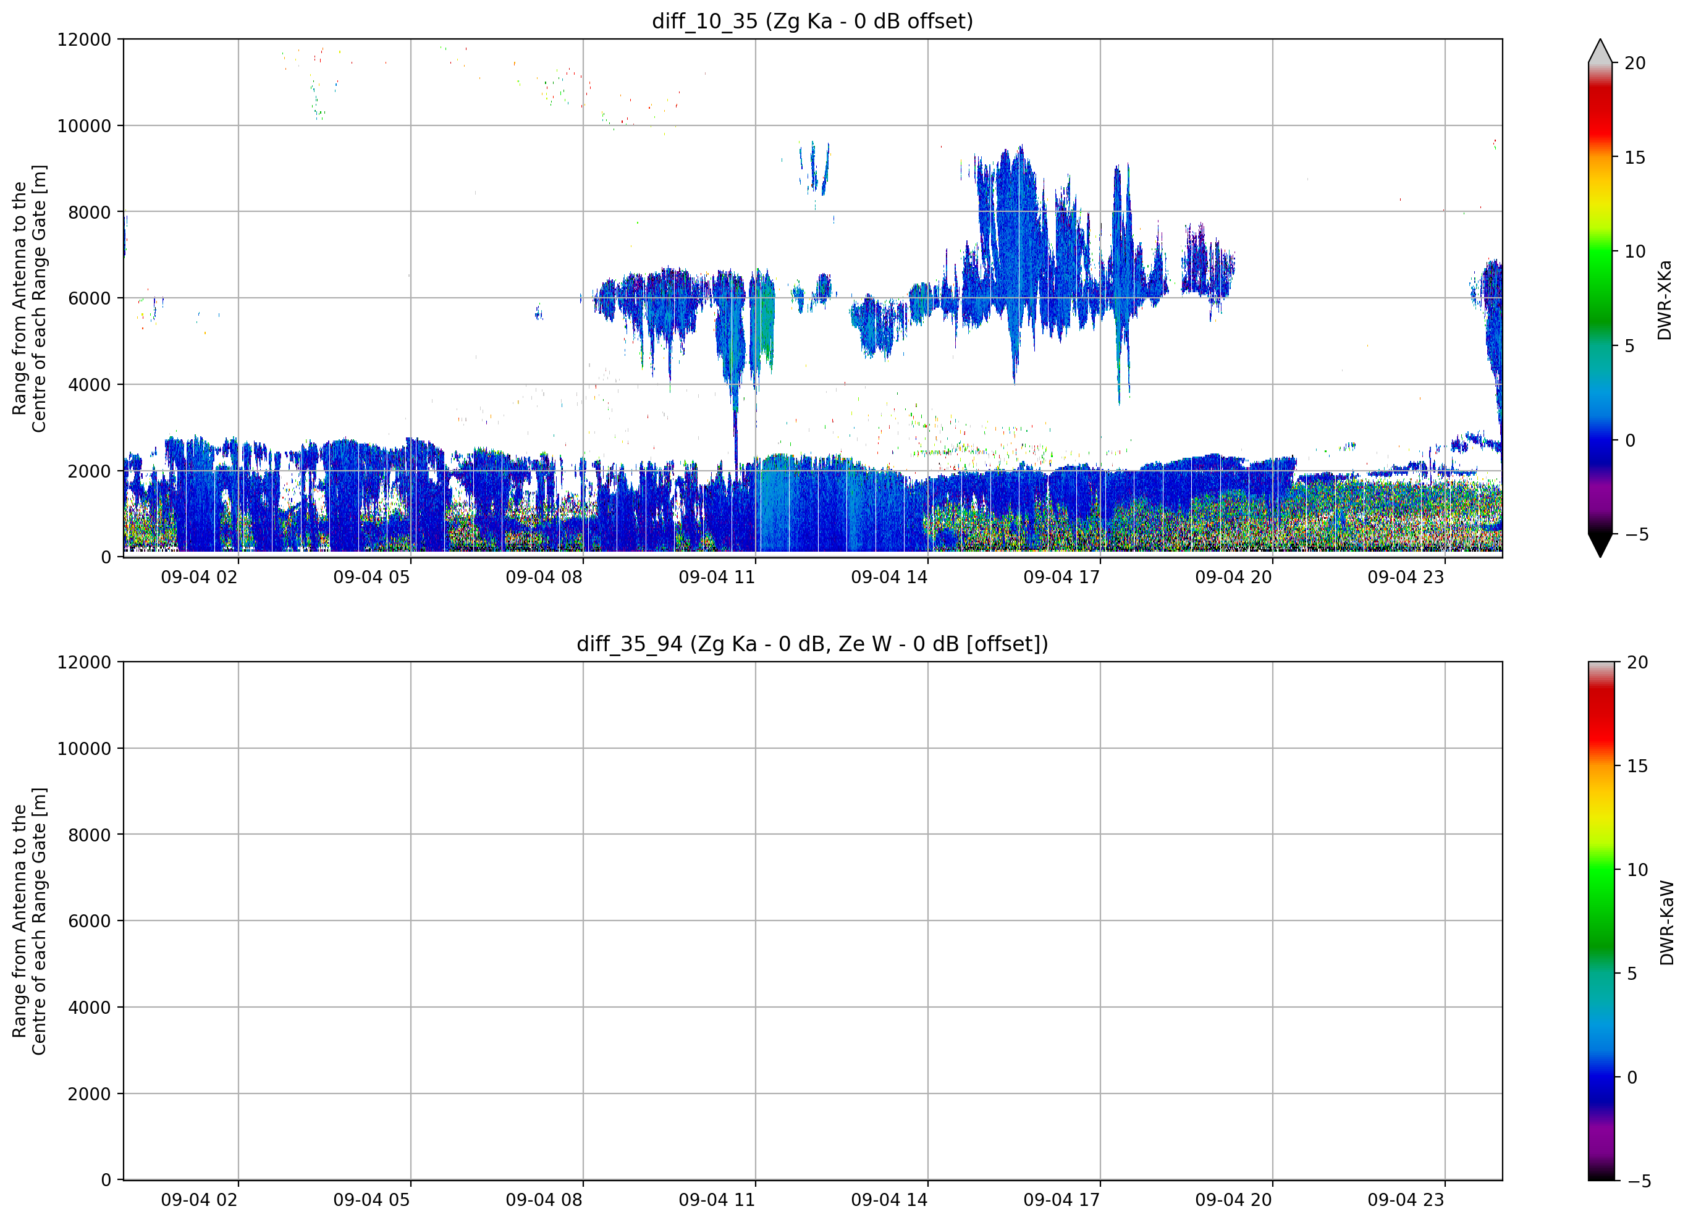This screenshot has width=1688, height=1222.
Task: Click the DWR-KaW colorbar label
Action: 1666,922
